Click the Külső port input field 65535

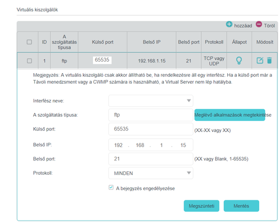[x=151, y=129]
